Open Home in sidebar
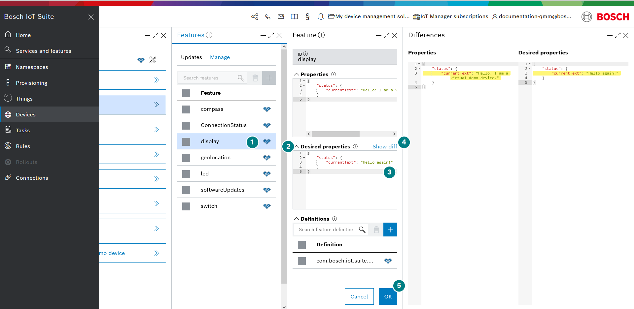 pos(50,35)
